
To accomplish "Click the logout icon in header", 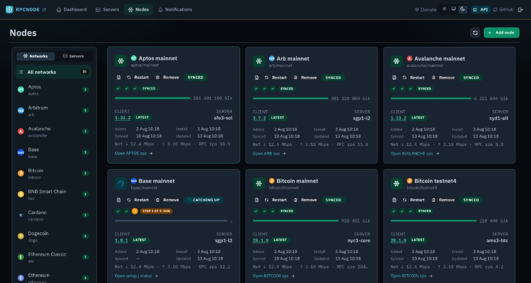I will click(521, 10).
